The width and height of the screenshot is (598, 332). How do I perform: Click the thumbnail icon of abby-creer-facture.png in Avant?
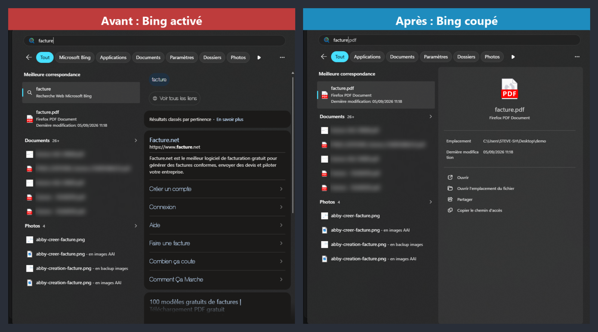pos(30,240)
